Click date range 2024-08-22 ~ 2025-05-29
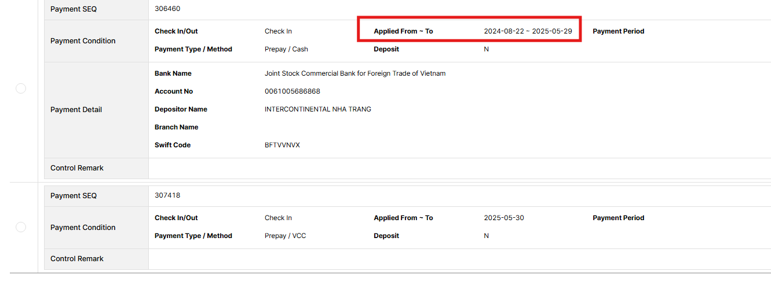771x286 pixels. [x=528, y=31]
